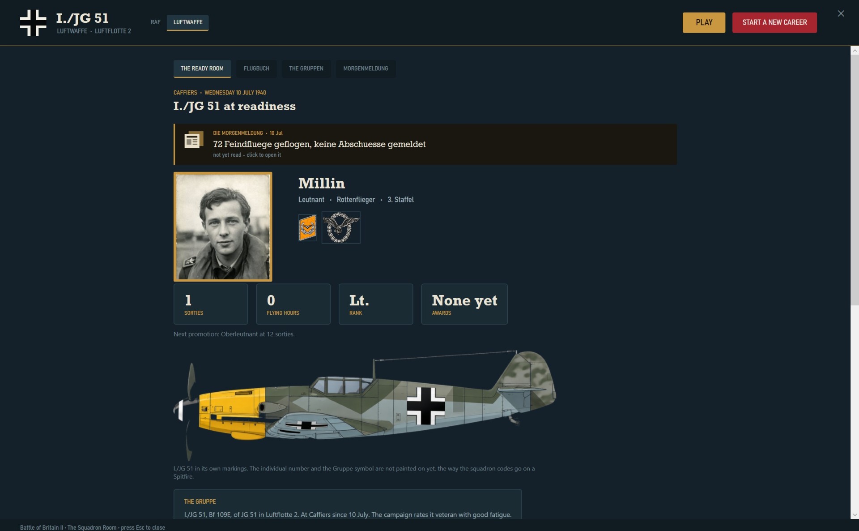Click the vertical scrollbar thumb
This screenshot has height=531, width=859.
point(855,180)
